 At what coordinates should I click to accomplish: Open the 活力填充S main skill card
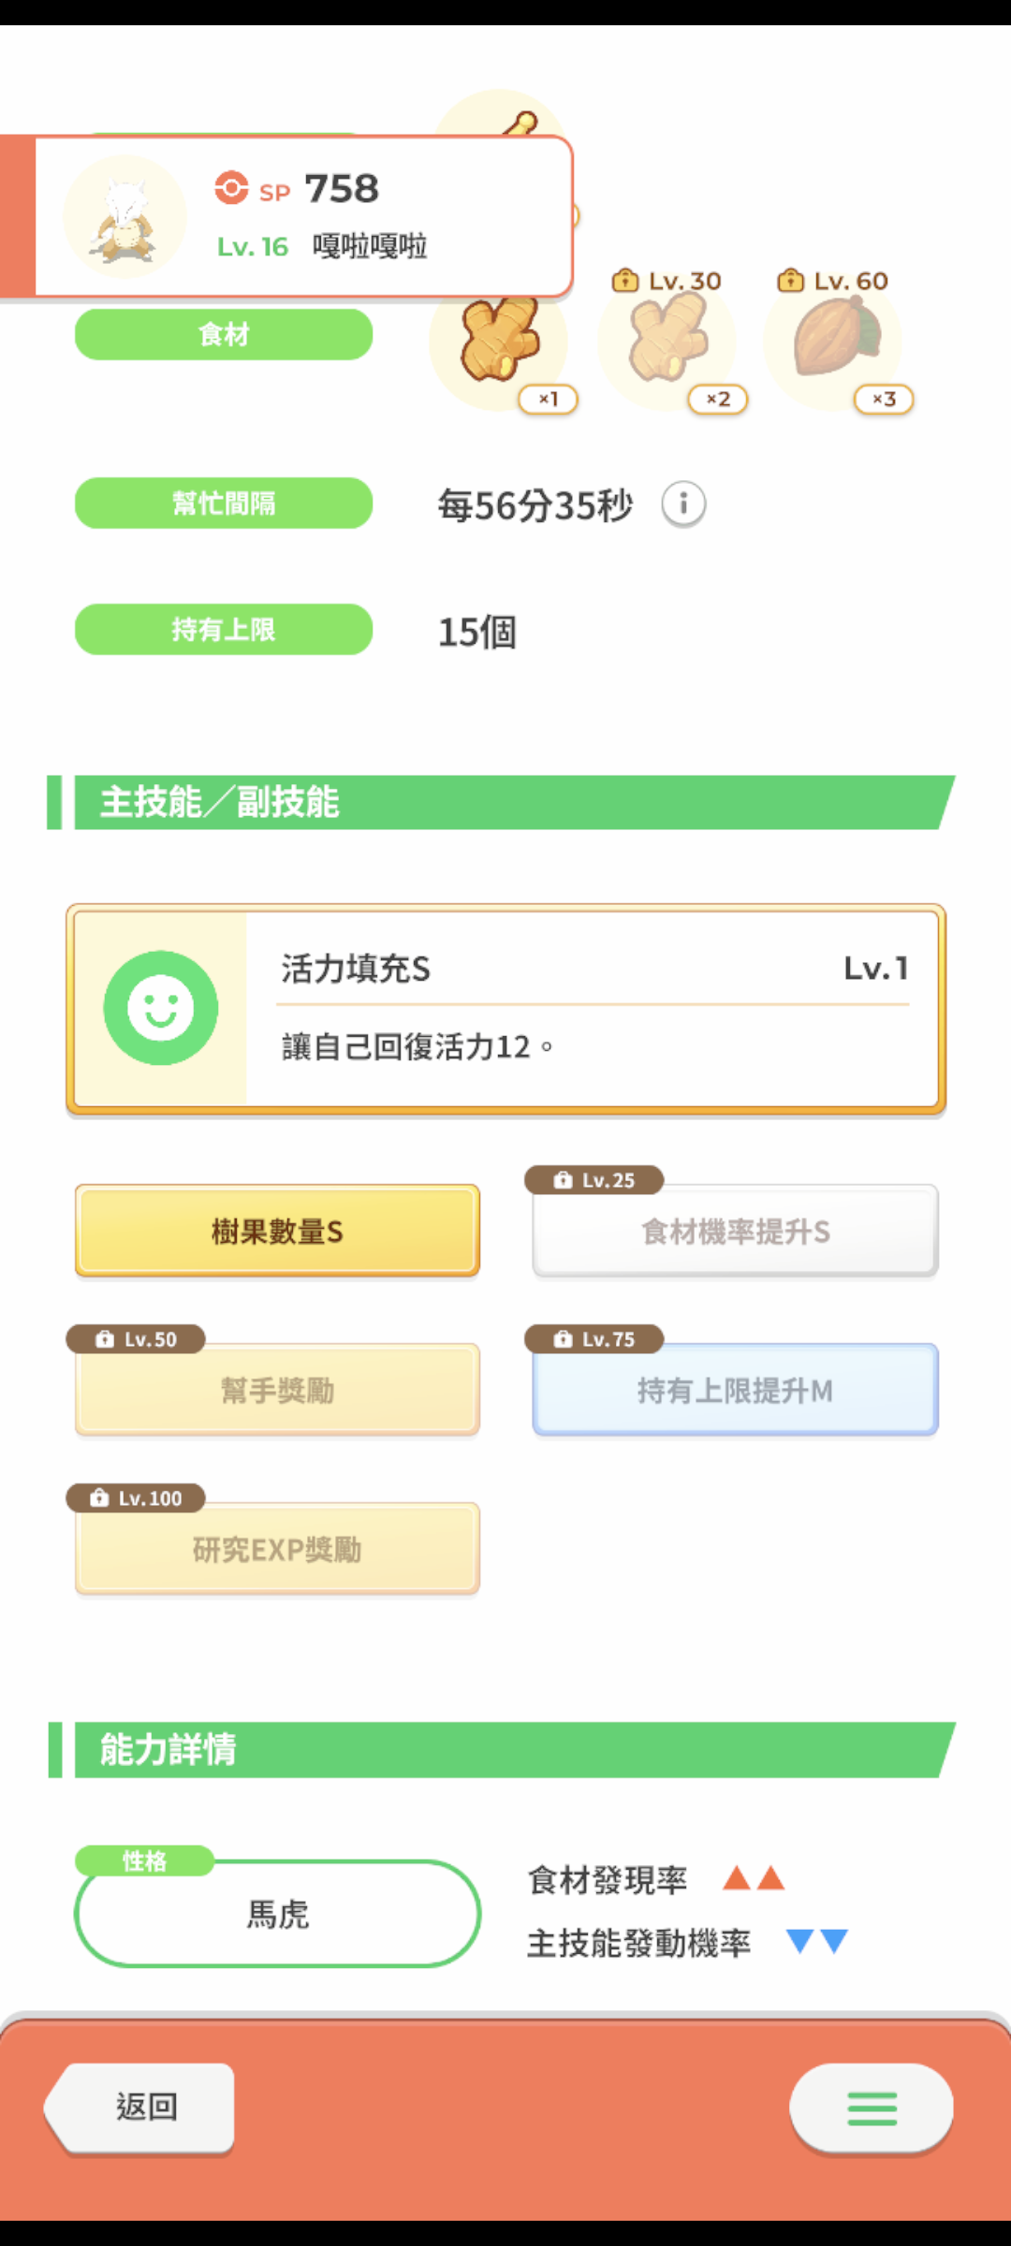point(505,1009)
